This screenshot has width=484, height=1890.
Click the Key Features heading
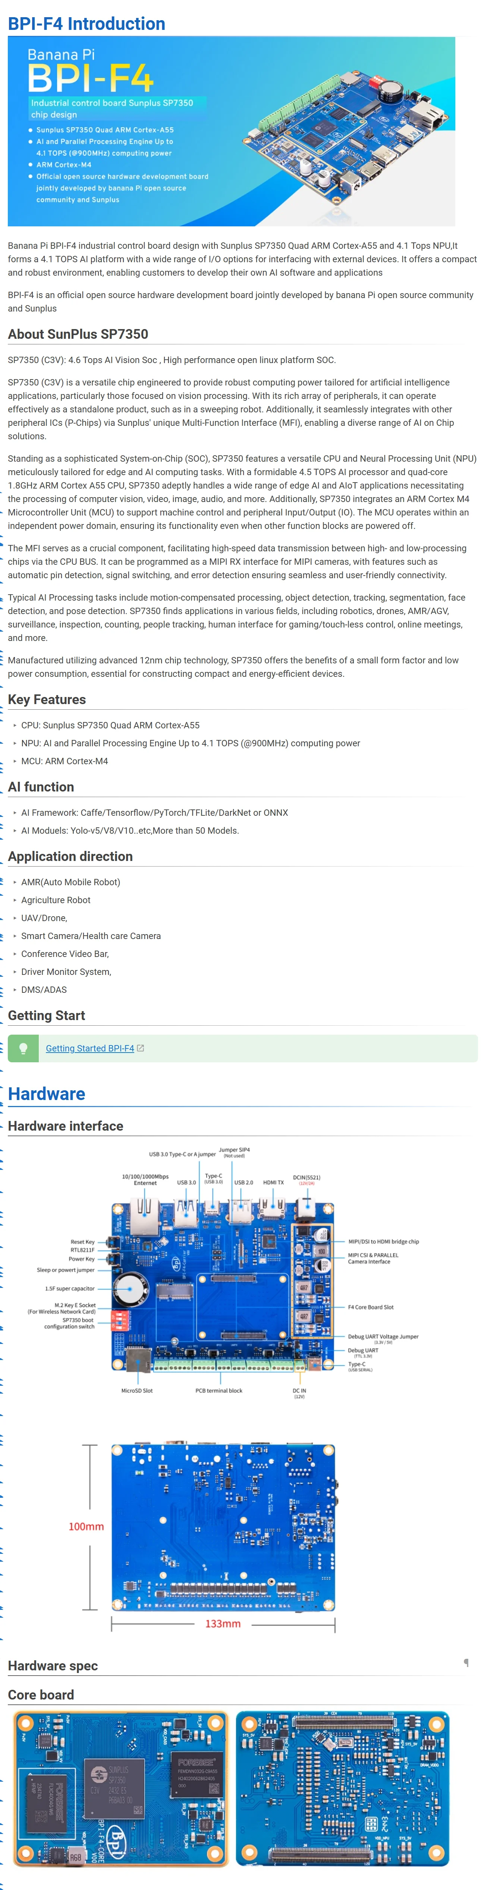47,699
